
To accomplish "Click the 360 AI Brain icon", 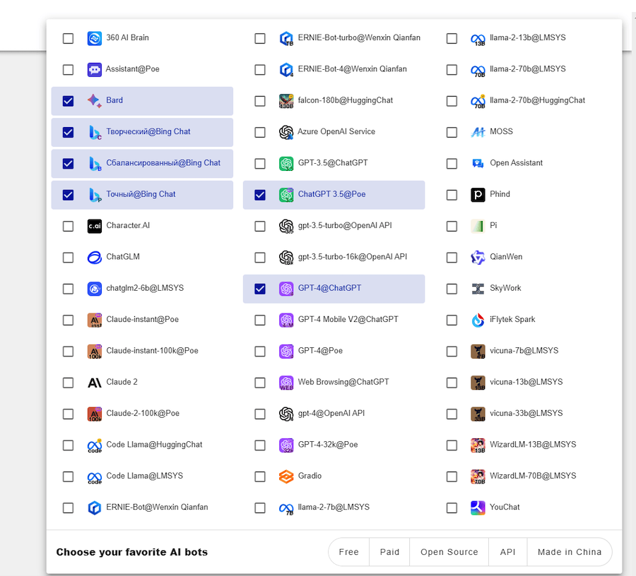I will pos(95,38).
